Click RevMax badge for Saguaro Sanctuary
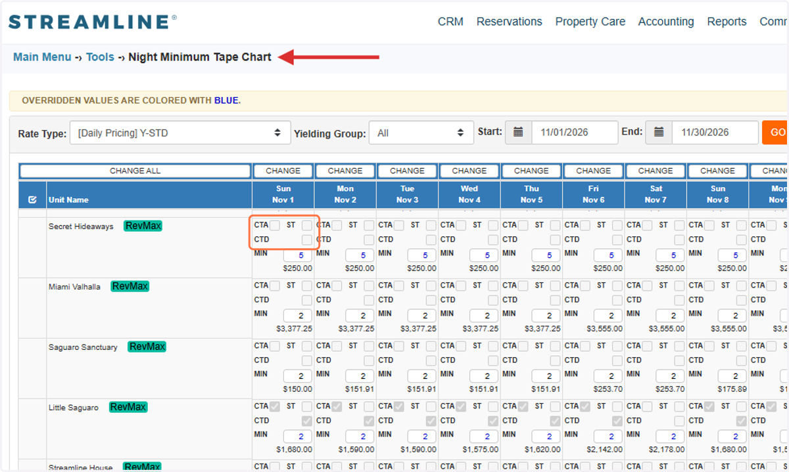This screenshot has width=789, height=472. (147, 347)
